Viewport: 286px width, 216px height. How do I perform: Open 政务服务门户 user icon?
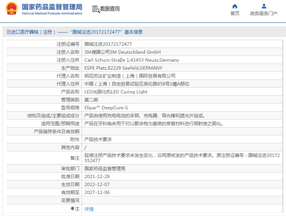[x=264, y=6]
